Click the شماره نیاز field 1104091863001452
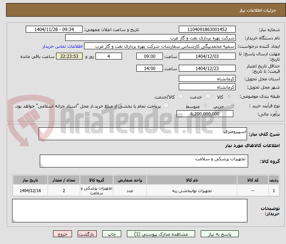Viewport: 286px width, 244px height. pyautogui.click(x=207, y=30)
